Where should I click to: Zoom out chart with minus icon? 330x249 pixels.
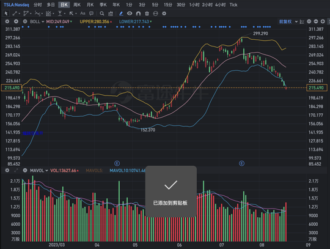click(316, 21)
